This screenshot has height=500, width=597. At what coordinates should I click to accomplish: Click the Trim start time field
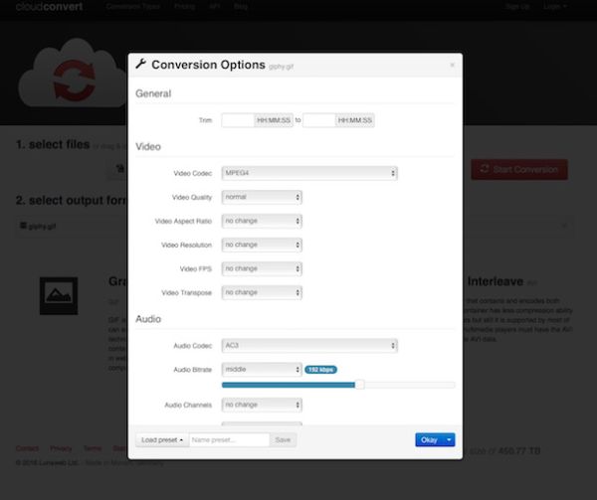pyautogui.click(x=238, y=120)
